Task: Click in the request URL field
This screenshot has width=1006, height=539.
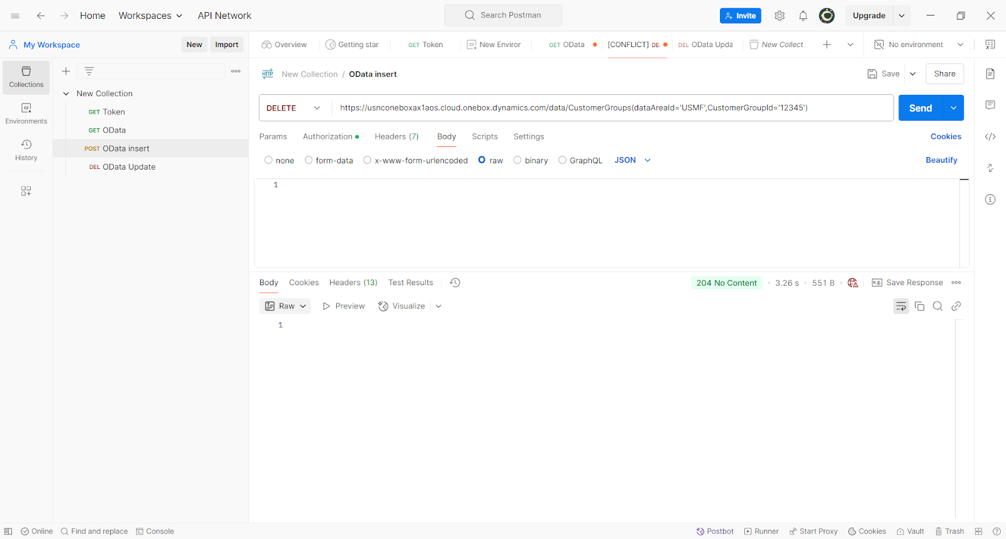Action: tap(612, 108)
